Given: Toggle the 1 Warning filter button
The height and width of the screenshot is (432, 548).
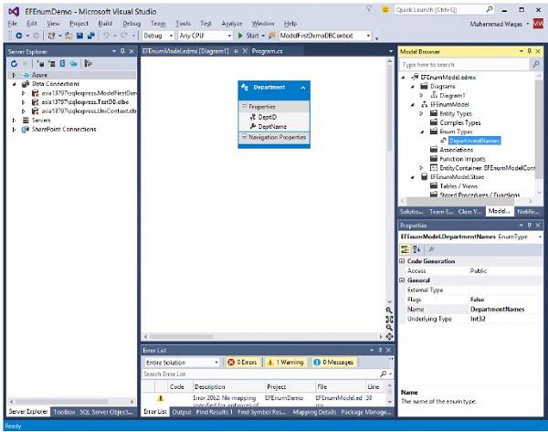Looking at the screenshot, I should [x=286, y=363].
